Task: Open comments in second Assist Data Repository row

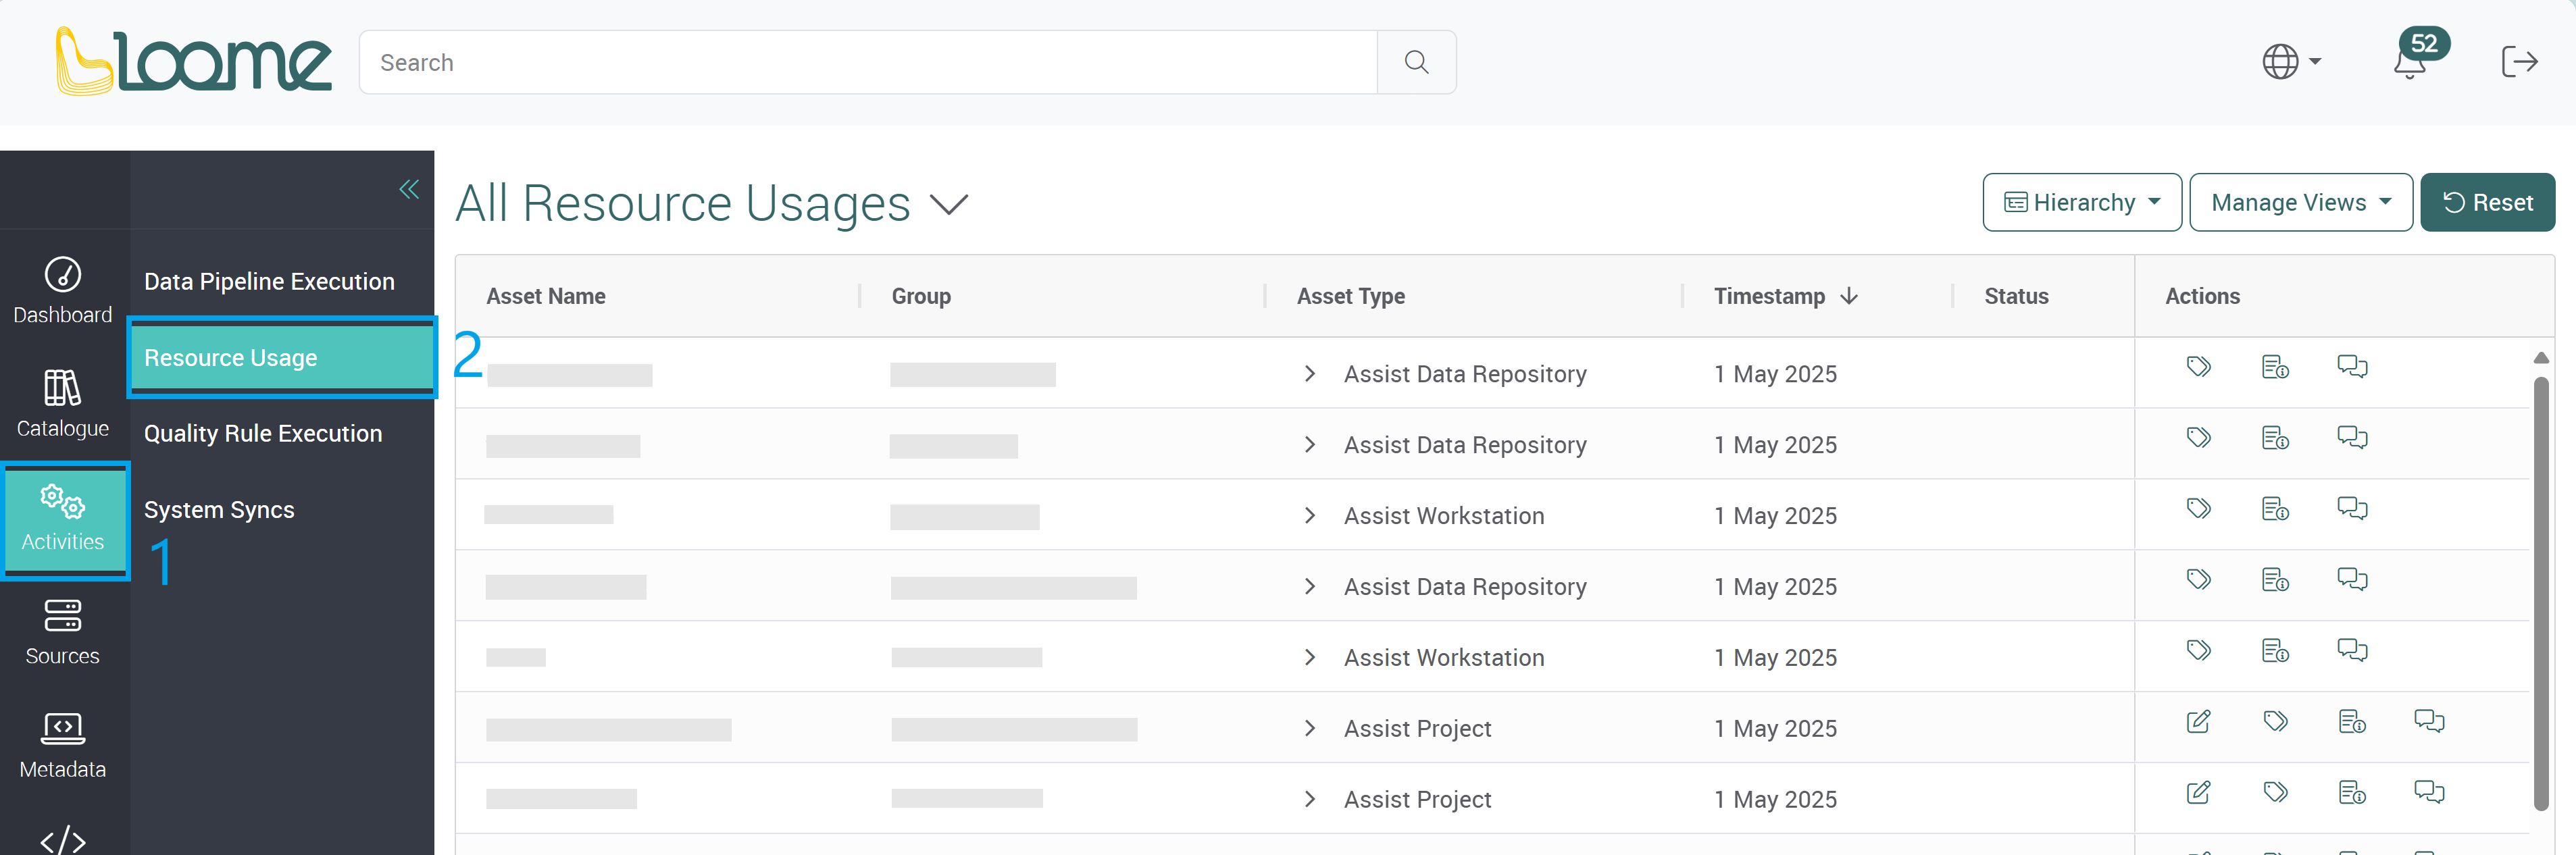Action: [2352, 438]
